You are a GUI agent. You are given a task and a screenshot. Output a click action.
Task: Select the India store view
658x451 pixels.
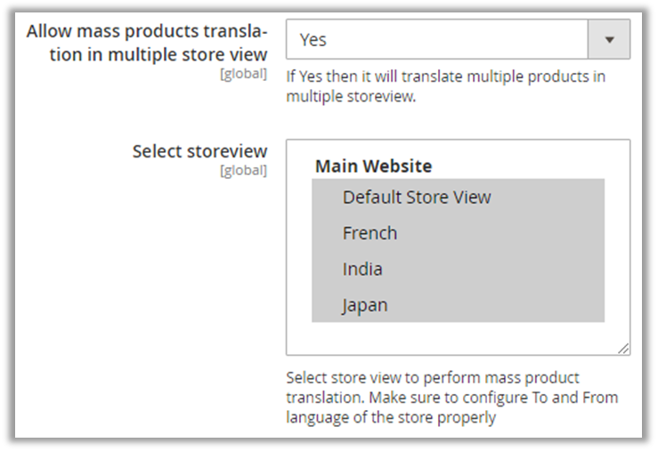pyautogui.click(x=362, y=269)
